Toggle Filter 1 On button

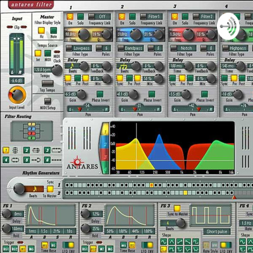(x=70, y=16)
